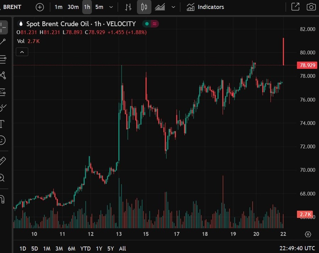Click the 70.000 price scale label

[x=307, y=170]
